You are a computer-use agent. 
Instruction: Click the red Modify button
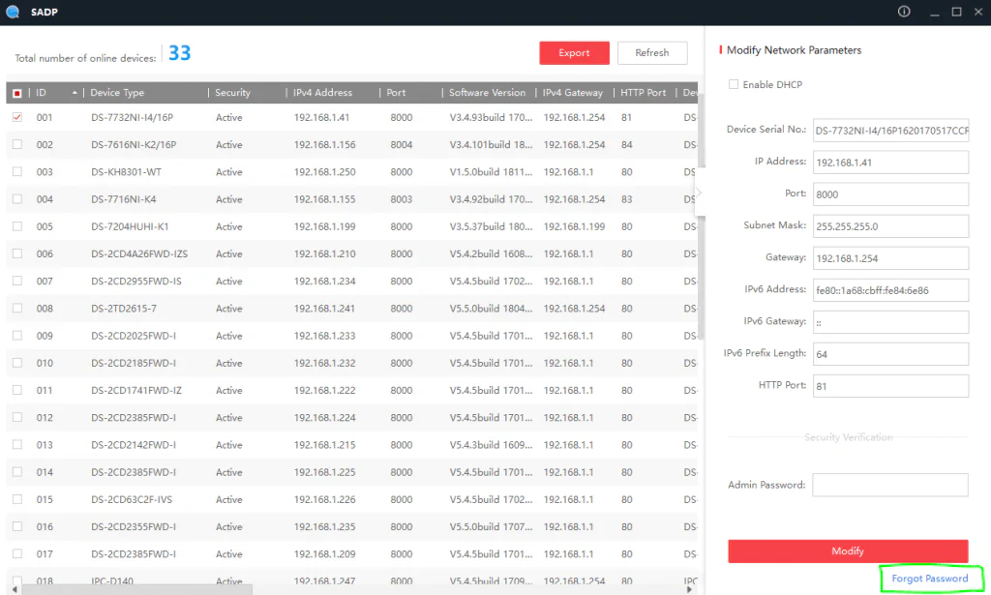848,551
